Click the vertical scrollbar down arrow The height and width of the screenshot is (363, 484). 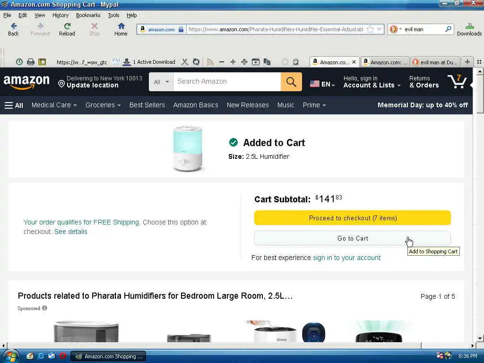click(480, 338)
